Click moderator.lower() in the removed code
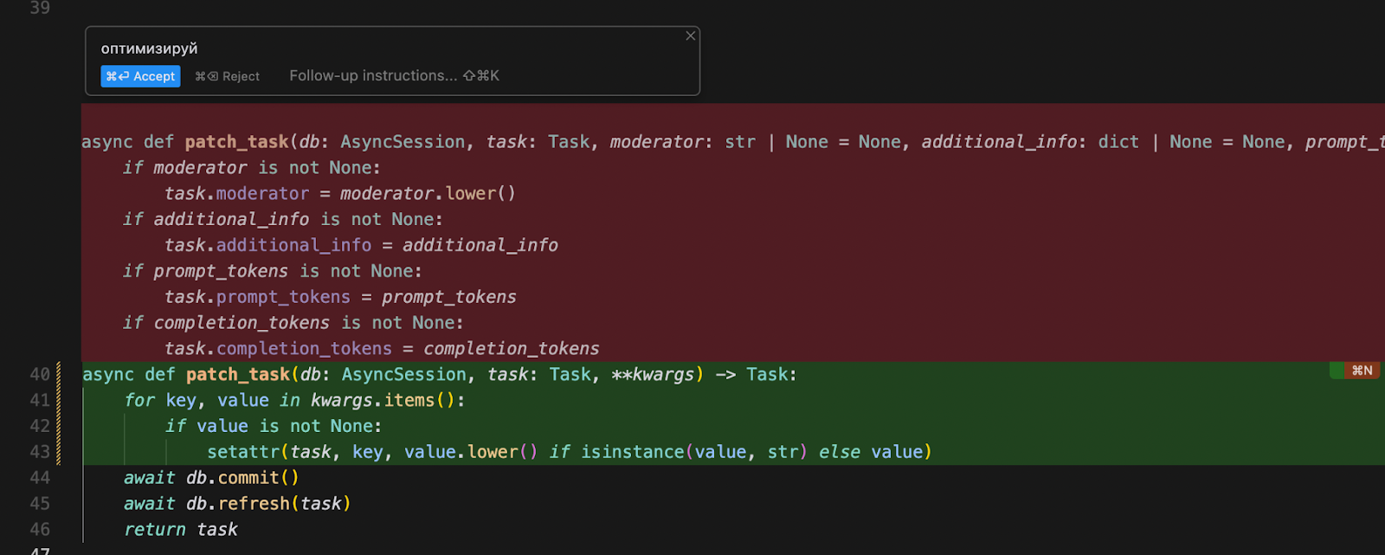This screenshot has width=1385, height=555. (428, 193)
